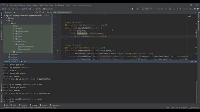
Task: Expand the pages package
Action: 14,36
